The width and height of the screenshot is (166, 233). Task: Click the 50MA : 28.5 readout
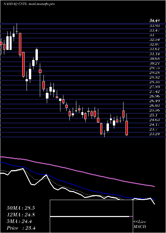point(21,208)
